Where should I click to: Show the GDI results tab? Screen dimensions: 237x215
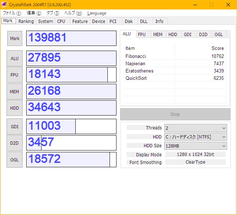point(189,35)
